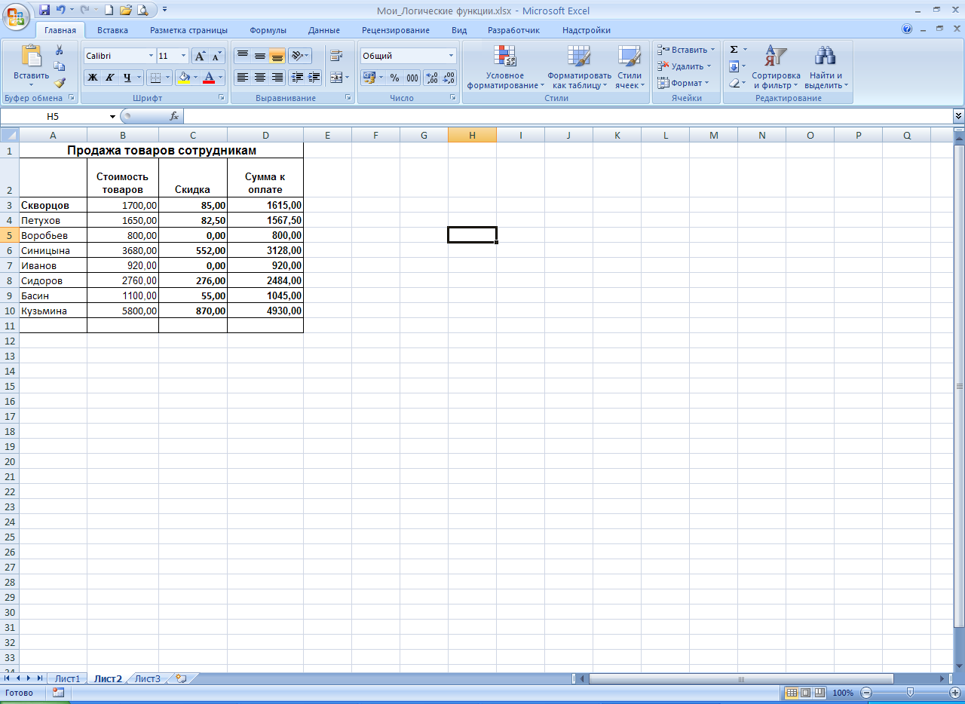Decrease the cell indent
965x704 pixels.
point(296,77)
